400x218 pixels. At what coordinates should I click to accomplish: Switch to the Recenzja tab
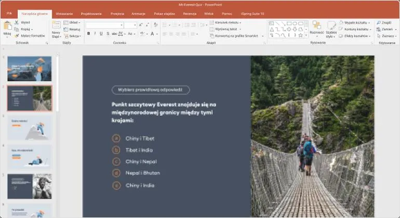click(190, 14)
